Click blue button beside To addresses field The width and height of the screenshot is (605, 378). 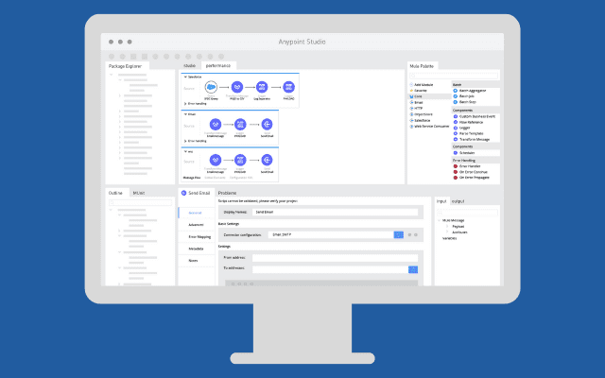click(413, 269)
